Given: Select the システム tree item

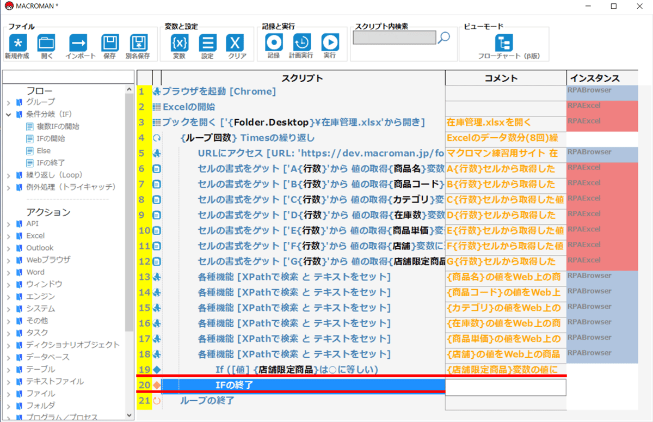Looking at the screenshot, I should (41, 309).
